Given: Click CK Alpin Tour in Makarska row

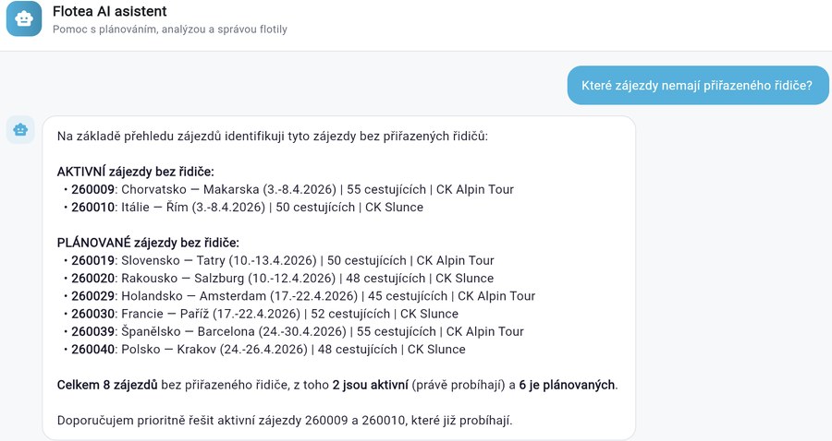Looking at the screenshot, I should (x=475, y=189).
